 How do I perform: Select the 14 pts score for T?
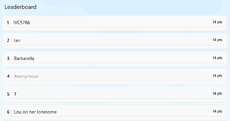(x=217, y=93)
